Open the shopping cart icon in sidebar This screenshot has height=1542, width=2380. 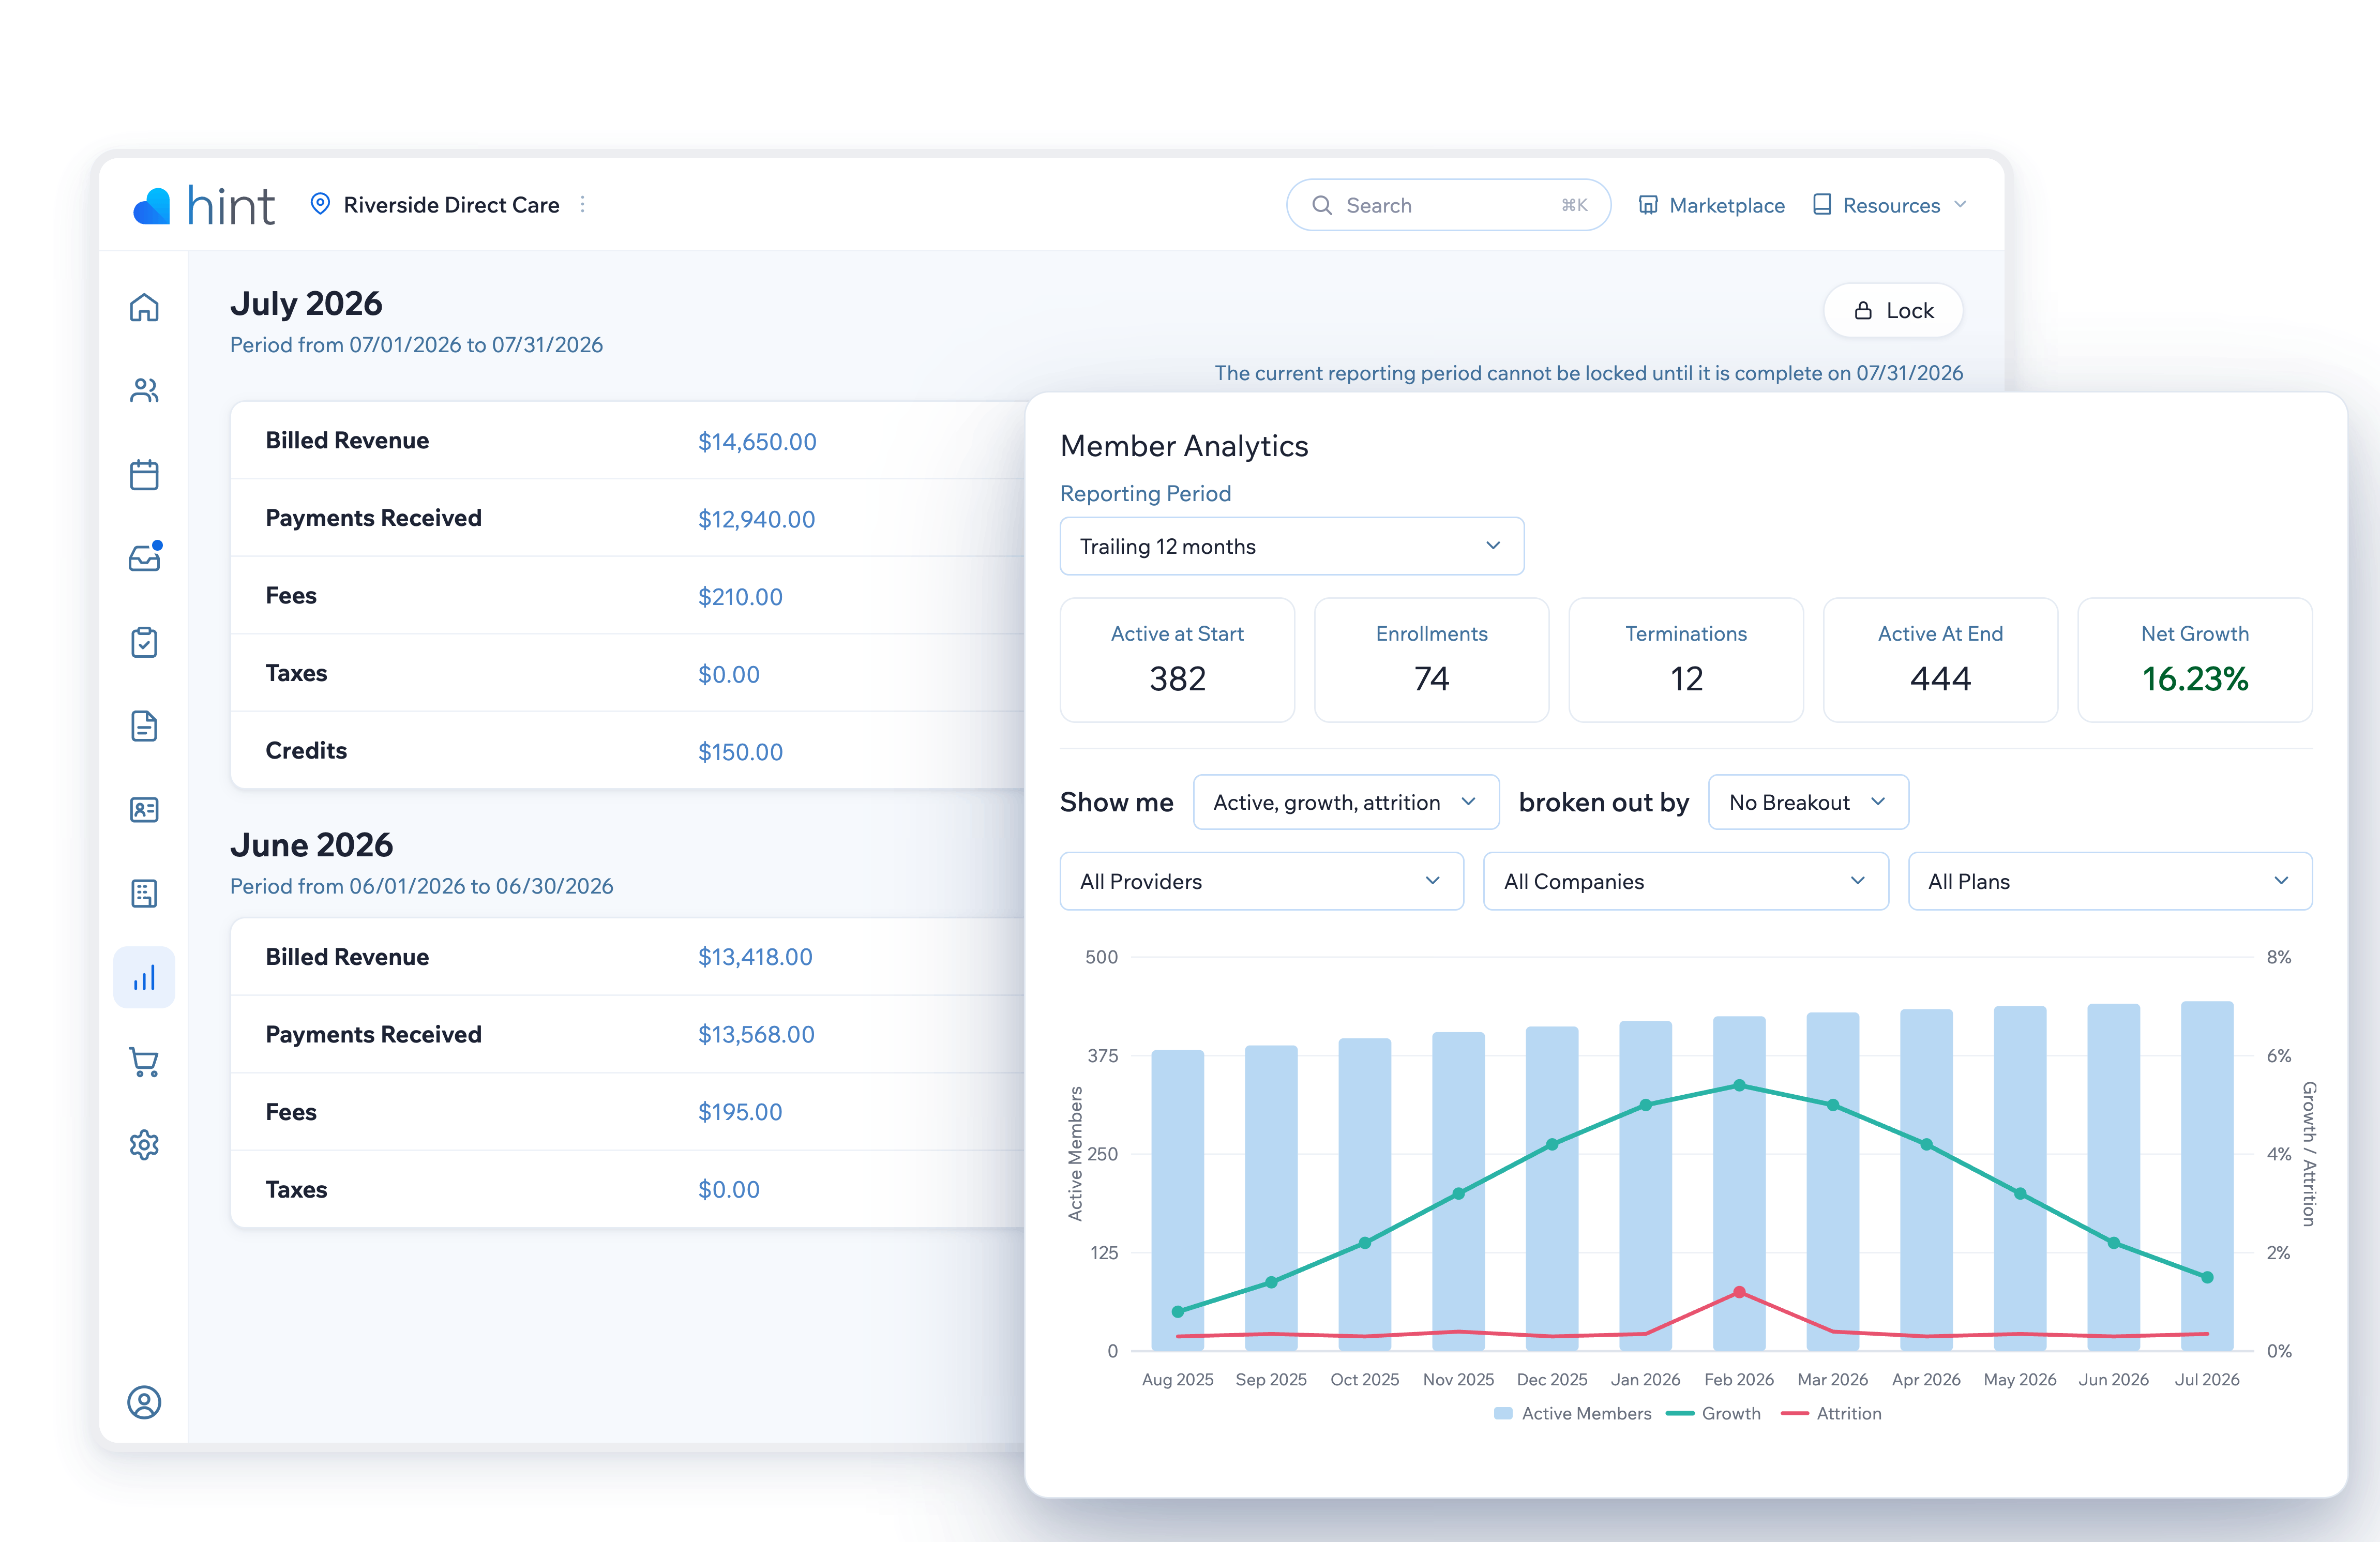pyautogui.click(x=144, y=1061)
